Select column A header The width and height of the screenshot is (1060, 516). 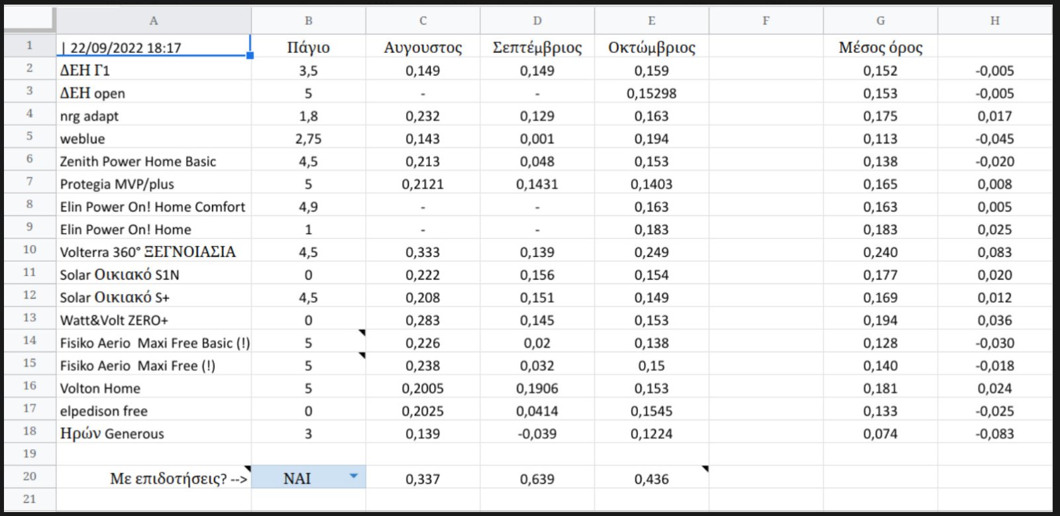154,21
